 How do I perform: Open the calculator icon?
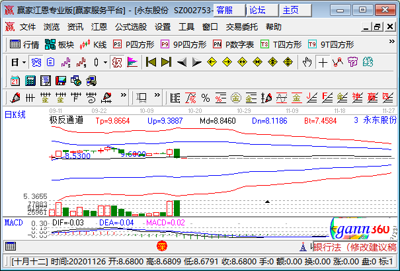coord(30,81)
